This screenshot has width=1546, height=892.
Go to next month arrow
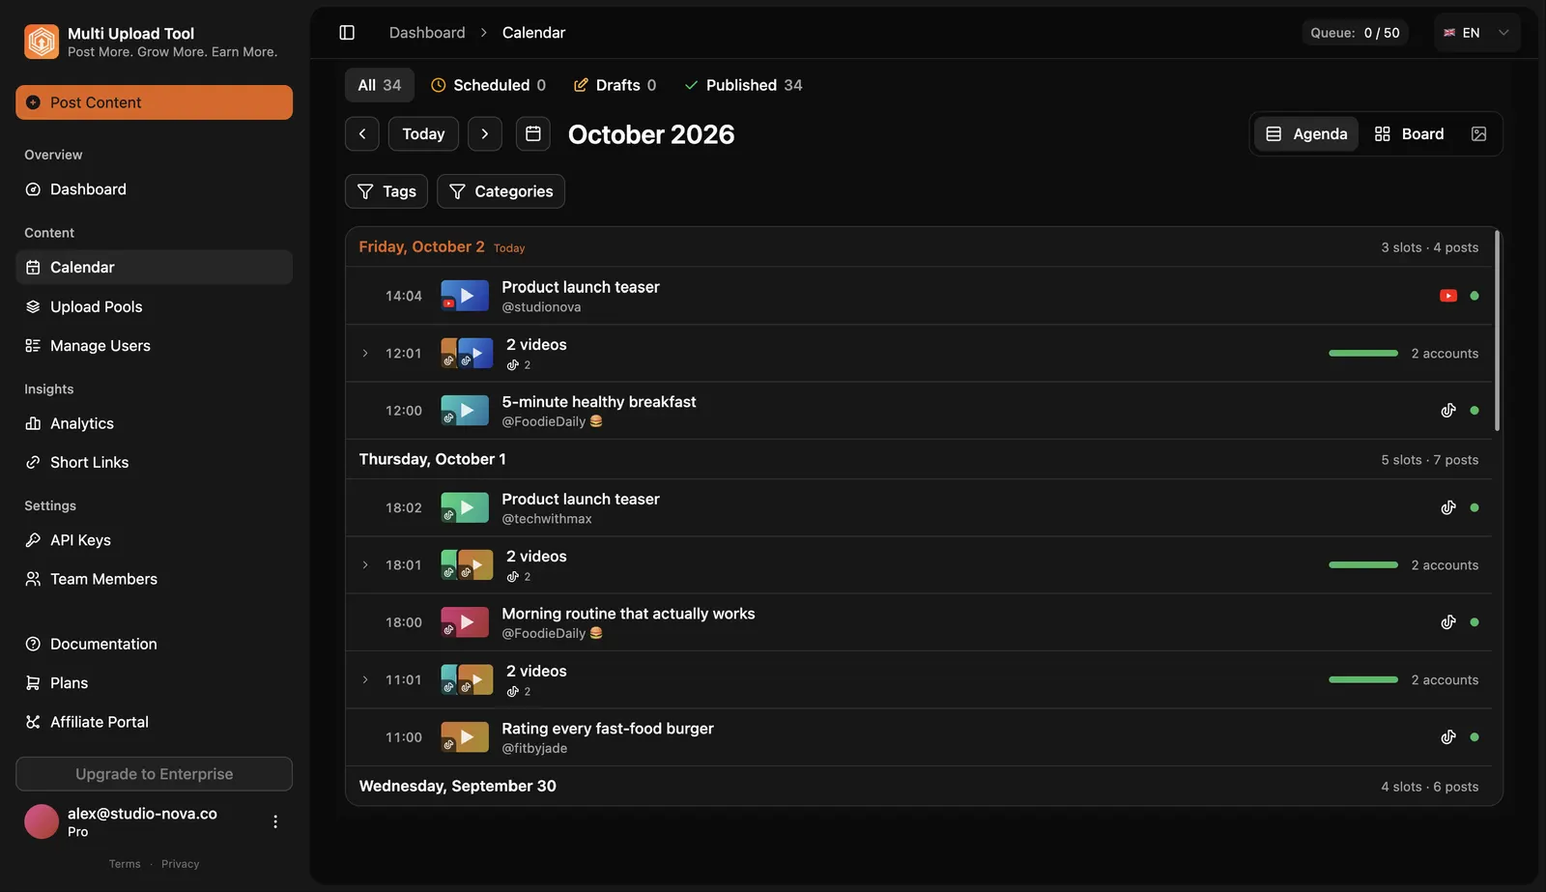[485, 134]
